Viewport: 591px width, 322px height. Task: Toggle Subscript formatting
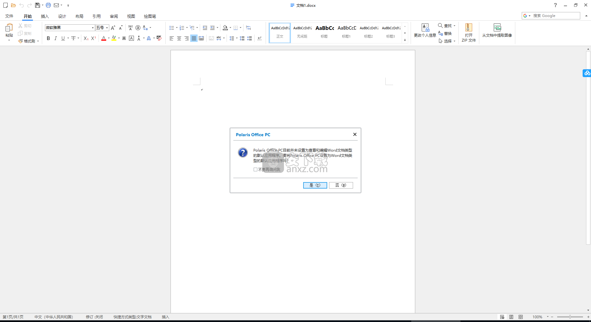click(x=86, y=38)
